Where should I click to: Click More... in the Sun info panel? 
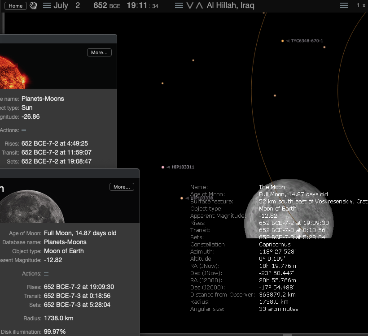point(99,52)
